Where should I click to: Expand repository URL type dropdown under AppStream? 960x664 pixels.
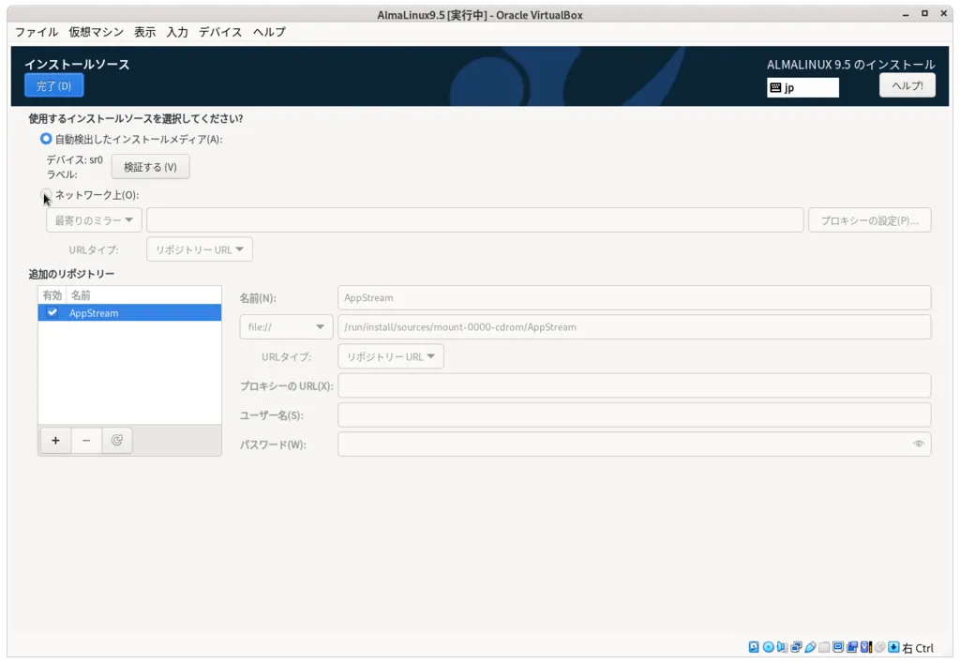[x=390, y=356]
